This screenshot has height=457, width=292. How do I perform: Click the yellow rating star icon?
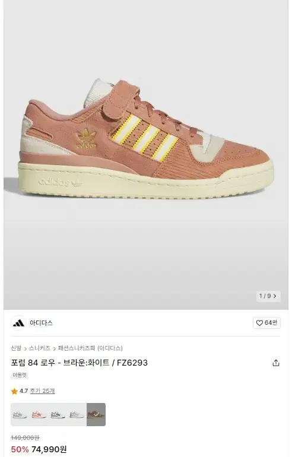14,391
